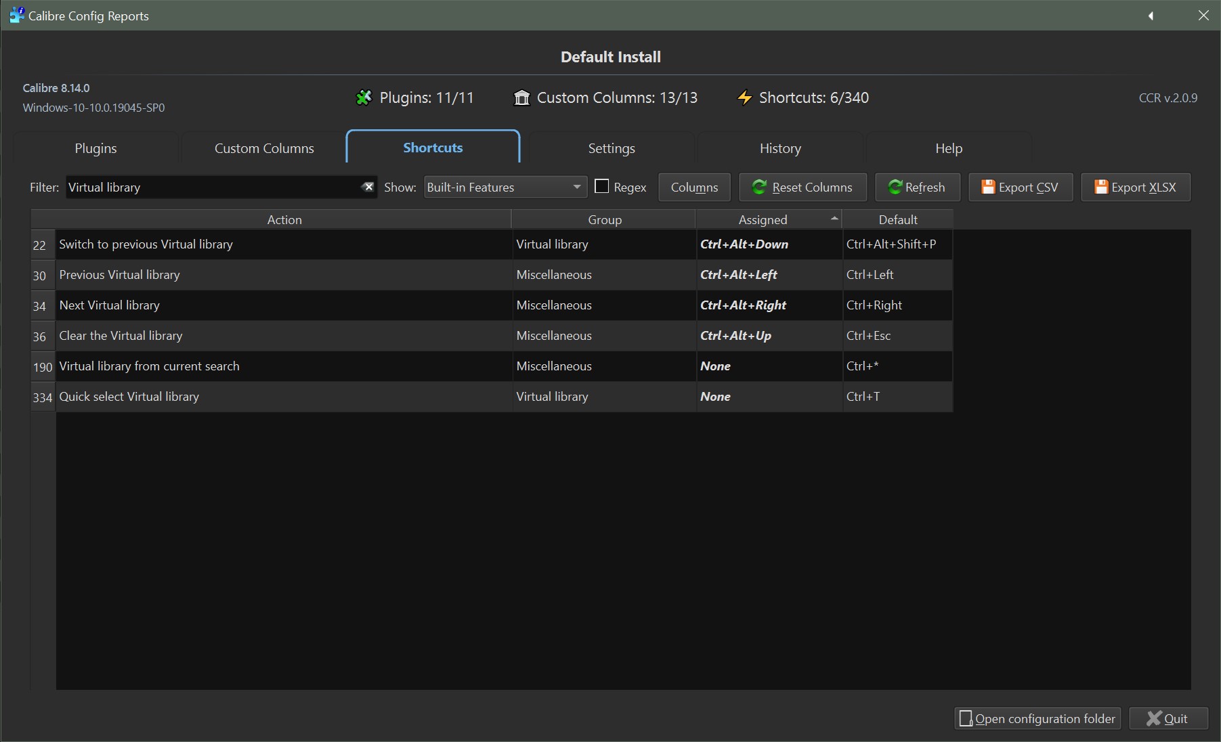This screenshot has height=742, width=1221.
Task: Go to the Settings tab
Action: [612, 148]
